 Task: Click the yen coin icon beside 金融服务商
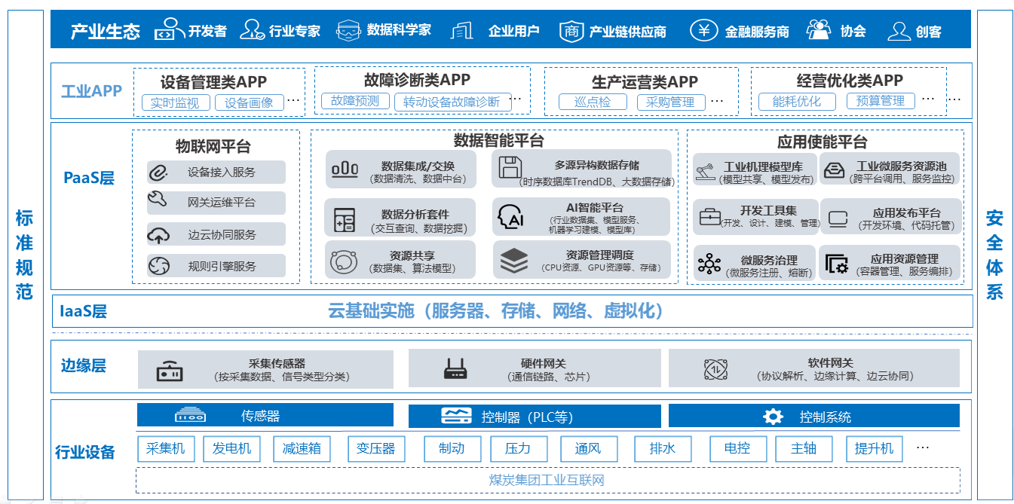click(x=704, y=31)
